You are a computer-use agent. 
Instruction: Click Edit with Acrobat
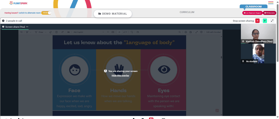tap(213, 32)
